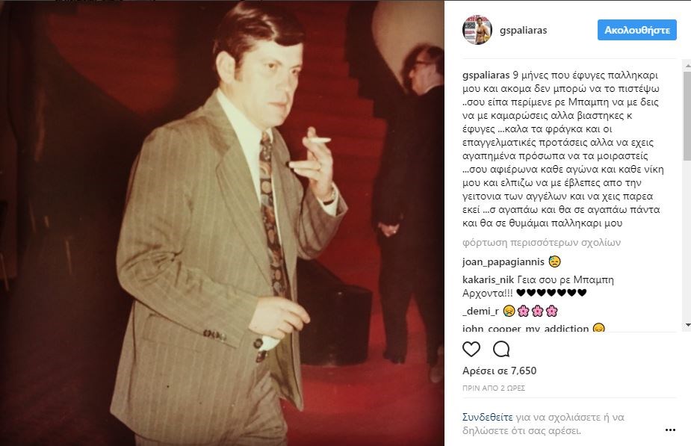Image resolution: width=691 pixels, height=446 pixels.
Task: Open gspaliaras username in the header
Action: pyautogui.click(x=523, y=30)
